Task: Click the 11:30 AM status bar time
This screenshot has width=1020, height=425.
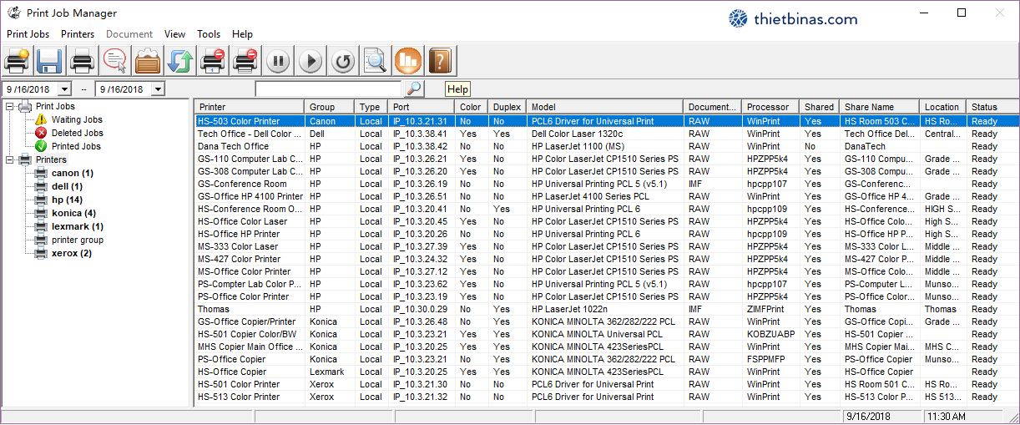Action: 946,416
